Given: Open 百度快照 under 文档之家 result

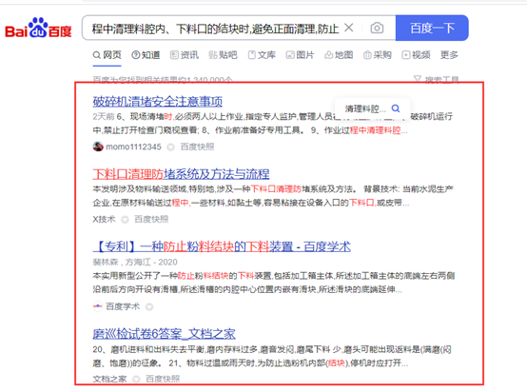Looking at the screenshot, I should click(163, 379).
